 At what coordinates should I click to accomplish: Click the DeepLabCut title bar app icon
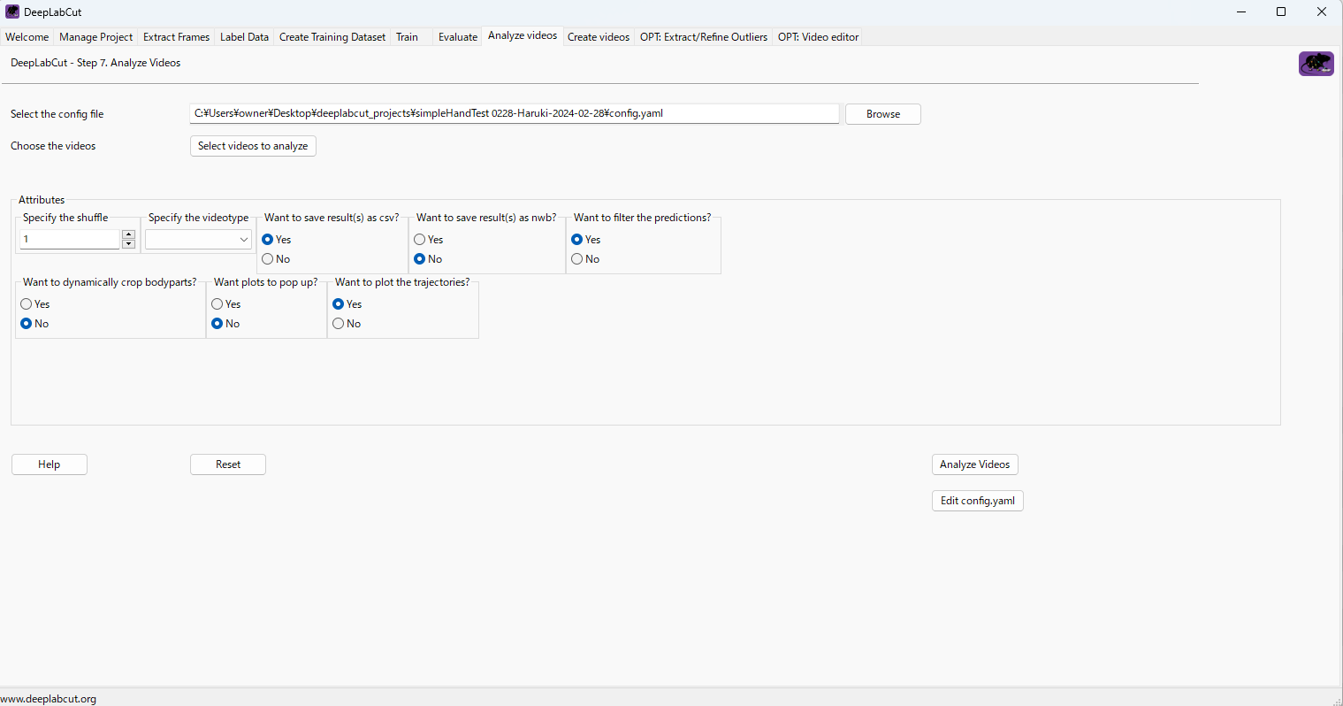tap(12, 12)
